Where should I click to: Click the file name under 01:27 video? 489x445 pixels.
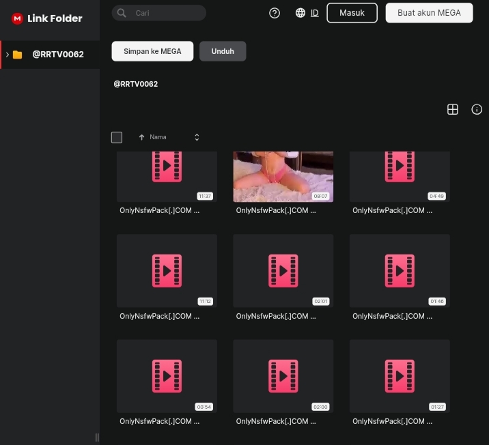point(392,422)
